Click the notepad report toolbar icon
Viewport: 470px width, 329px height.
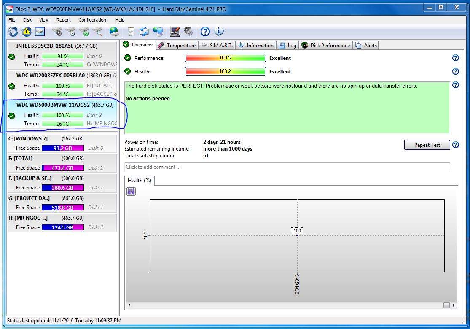coord(131,32)
